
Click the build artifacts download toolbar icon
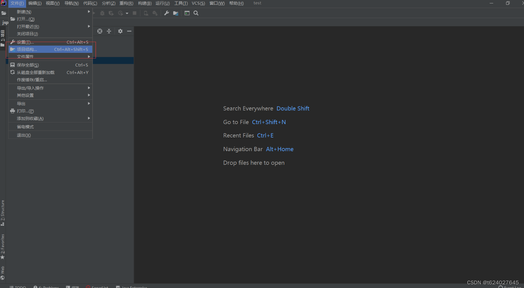pyautogui.click(x=155, y=13)
